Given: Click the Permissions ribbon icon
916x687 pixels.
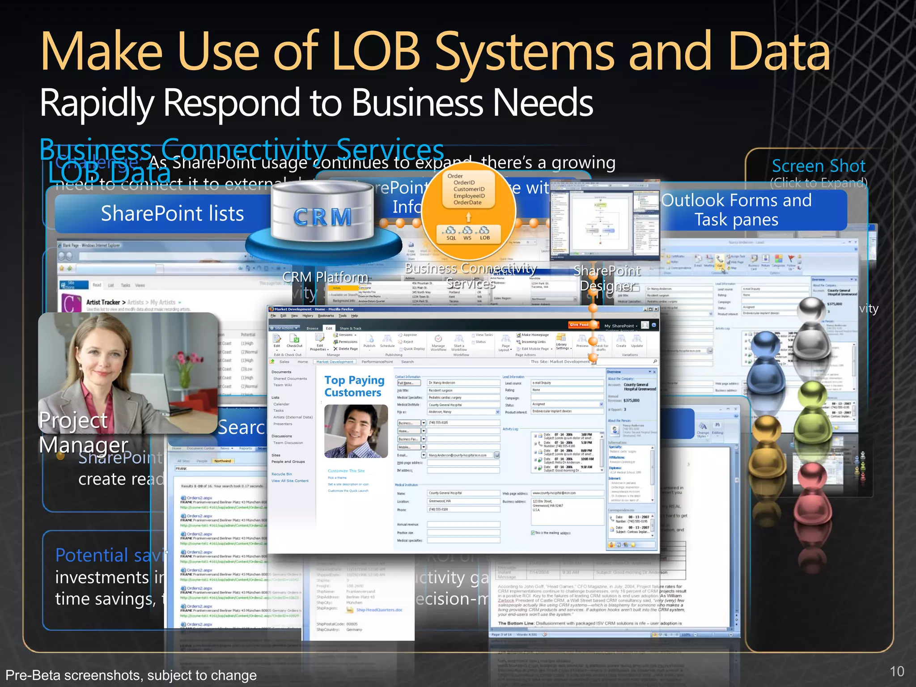Looking at the screenshot, I should click(335, 342).
